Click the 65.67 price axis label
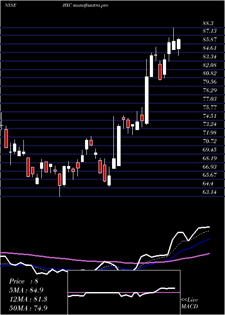 (210, 175)
